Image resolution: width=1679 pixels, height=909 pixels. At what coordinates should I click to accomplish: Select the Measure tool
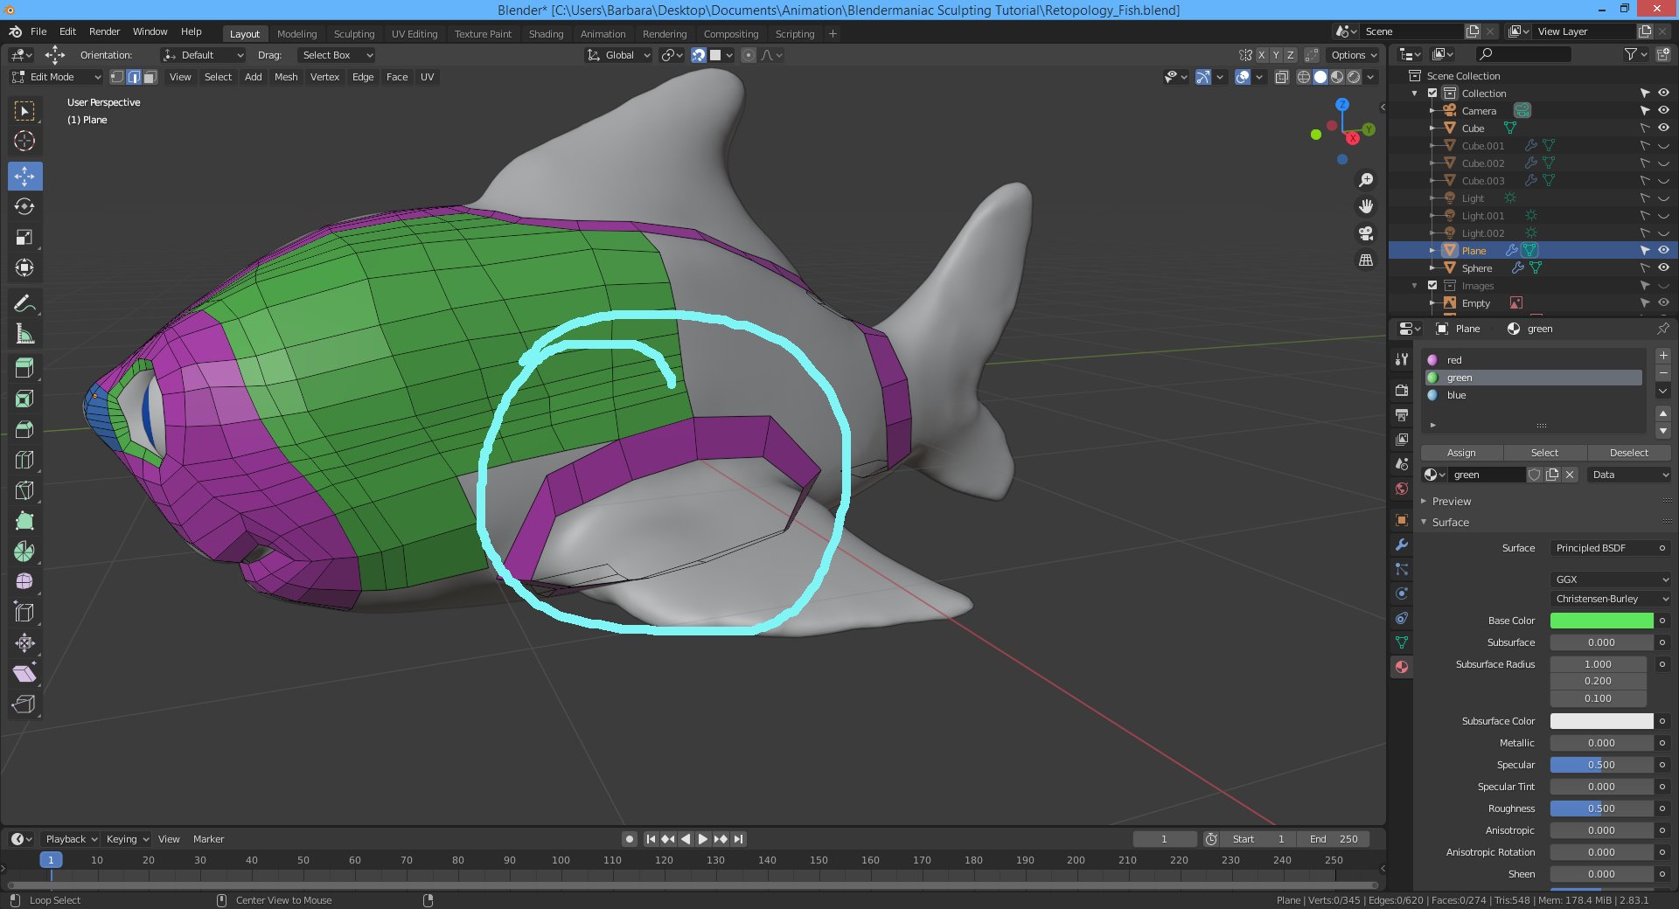[x=24, y=334]
